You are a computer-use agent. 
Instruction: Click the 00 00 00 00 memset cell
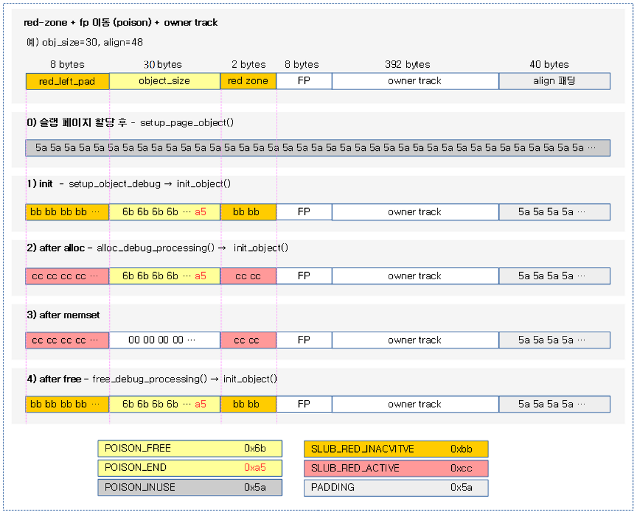click(x=165, y=340)
